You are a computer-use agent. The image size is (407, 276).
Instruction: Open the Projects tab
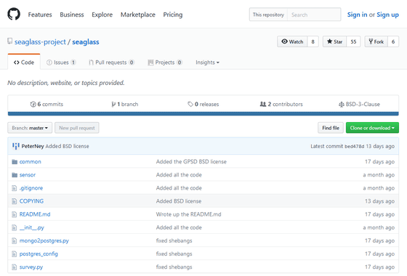tap(165, 62)
